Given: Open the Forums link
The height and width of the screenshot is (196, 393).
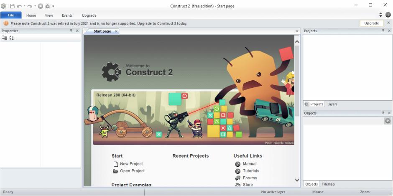Looking at the screenshot, I should pyautogui.click(x=250, y=178).
